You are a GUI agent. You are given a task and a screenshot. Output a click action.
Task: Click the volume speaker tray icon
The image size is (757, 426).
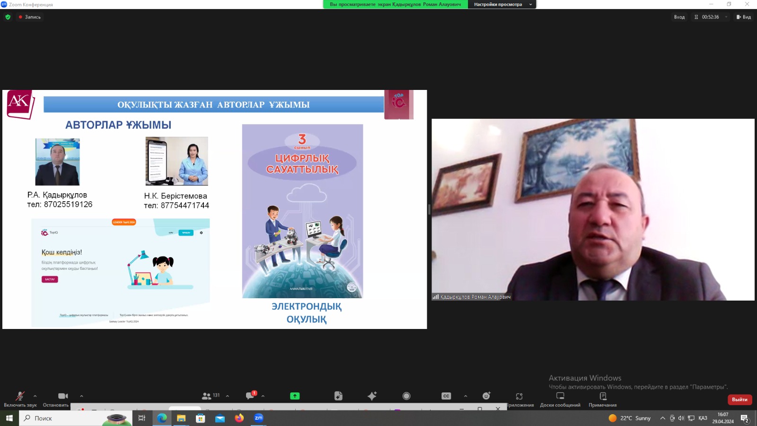tap(681, 418)
